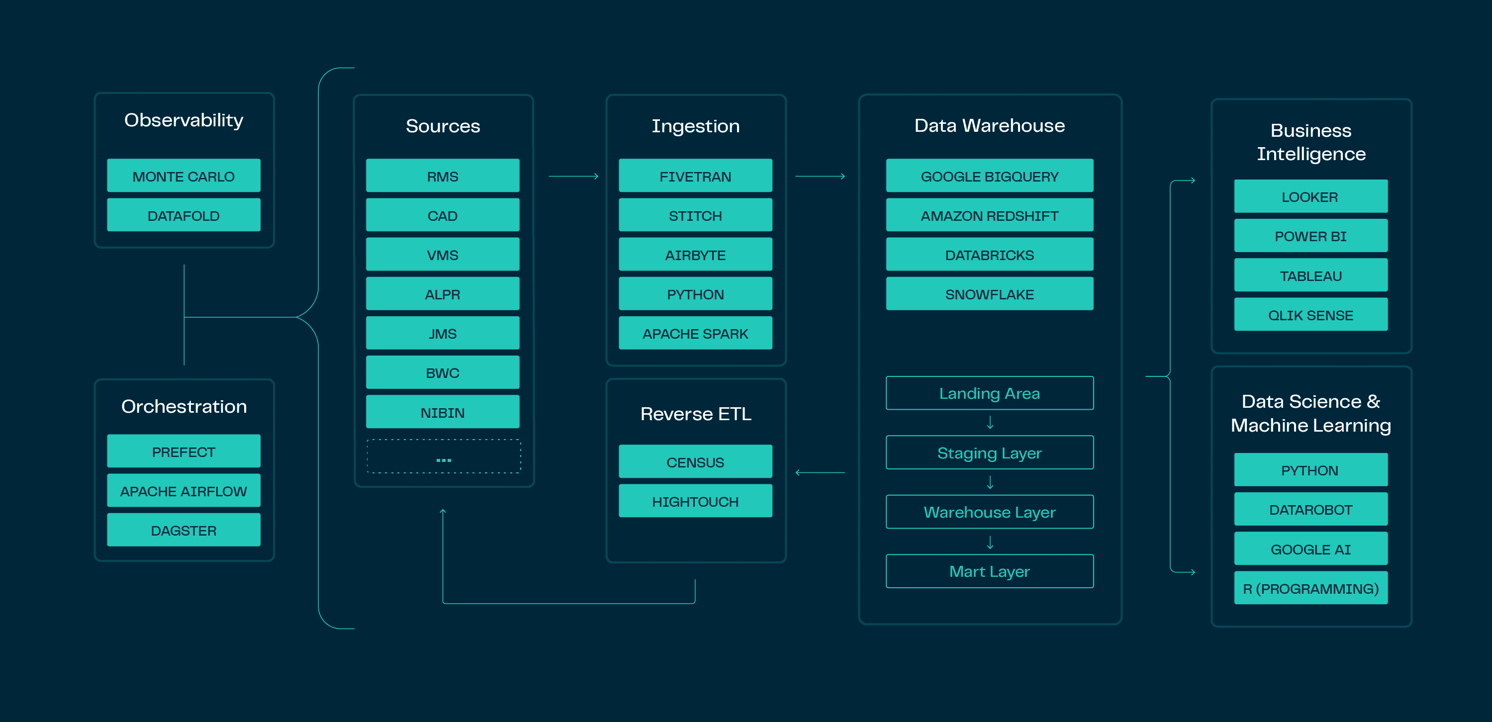The image size is (1492, 722).
Task: Click the PYTHON box under Data Science
Action: [1310, 469]
